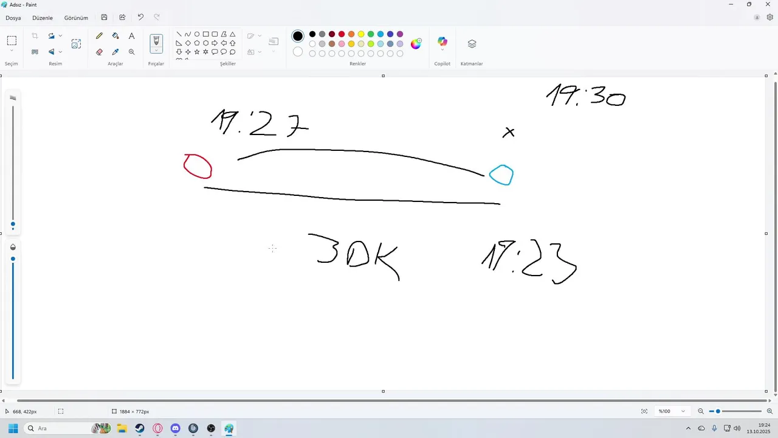Select the Fill bucket tool
The height and width of the screenshot is (438, 778).
(x=115, y=36)
